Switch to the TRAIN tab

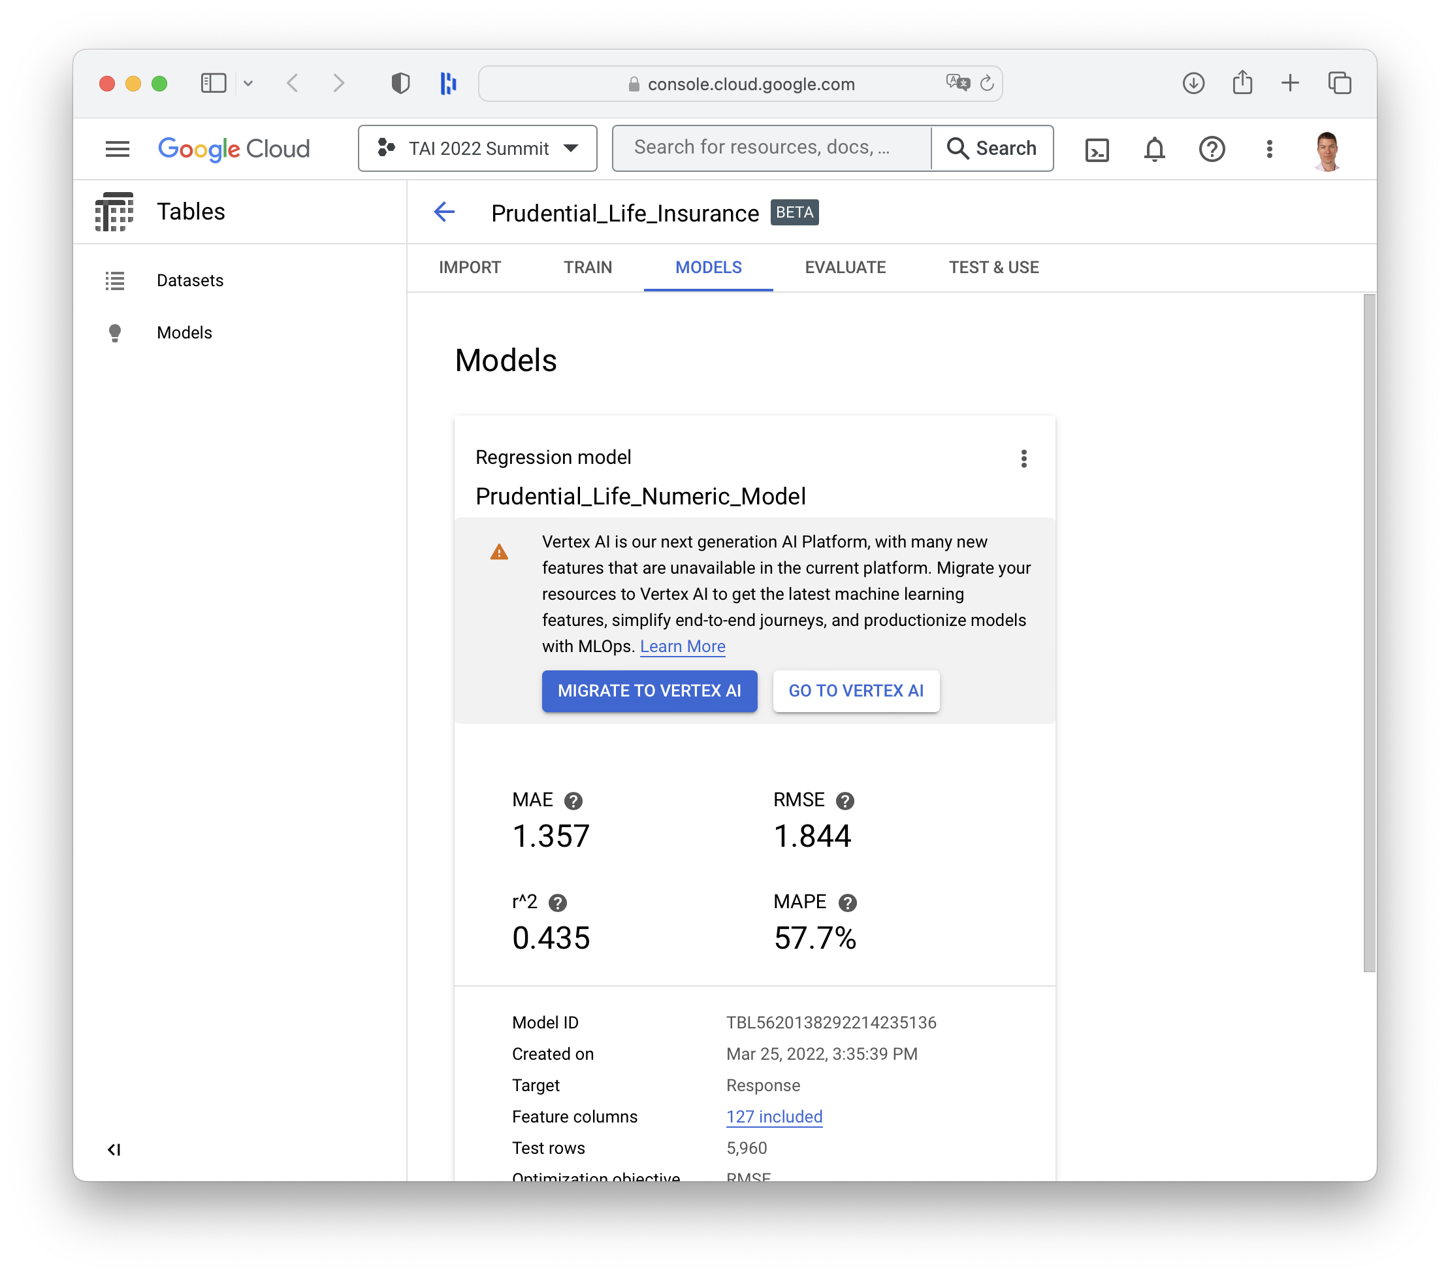coord(587,267)
